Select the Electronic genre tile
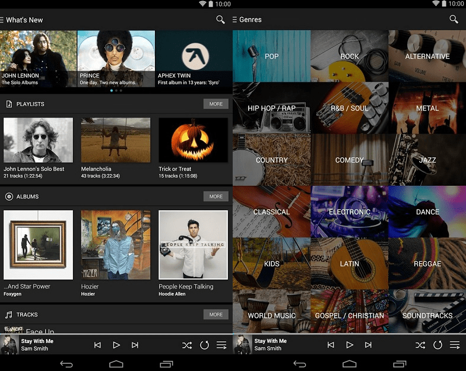466x371 pixels. click(350, 212)
